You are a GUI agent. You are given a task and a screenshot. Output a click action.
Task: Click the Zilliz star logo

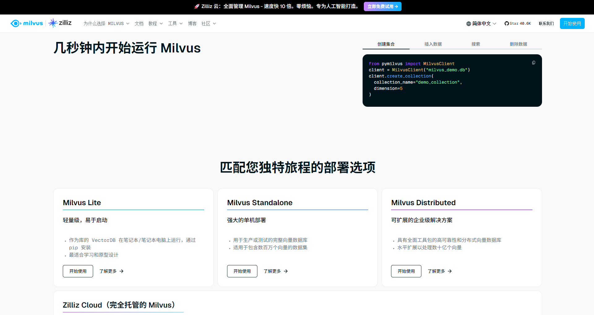pyautogui.click(x=53, y=23)
